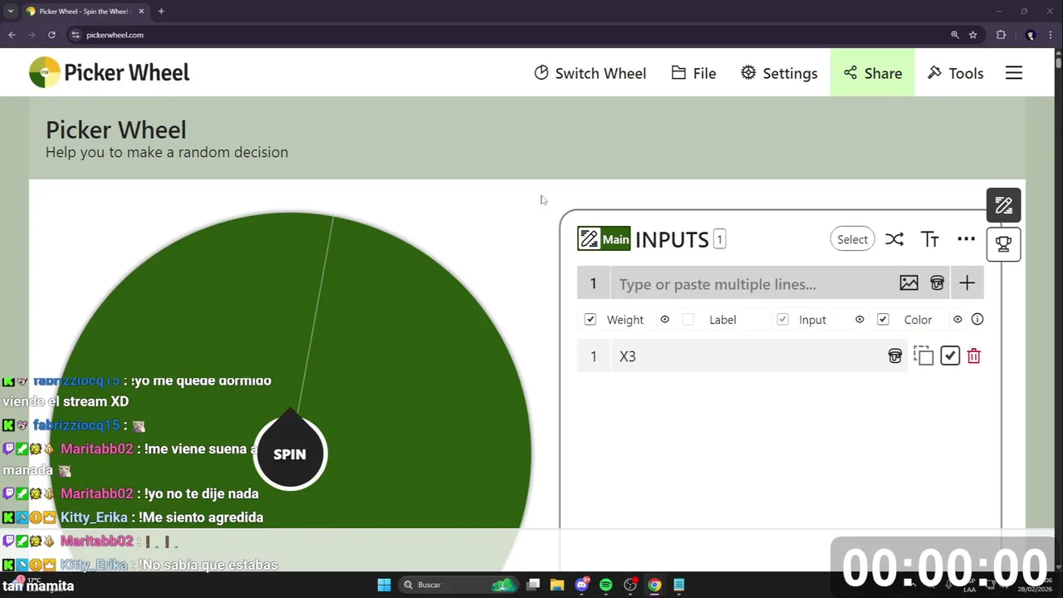Viewport: 1063px width, 598px height.
Task: Duplicate the X3 input
Action: pyautogui.click(x=923, y=355)
